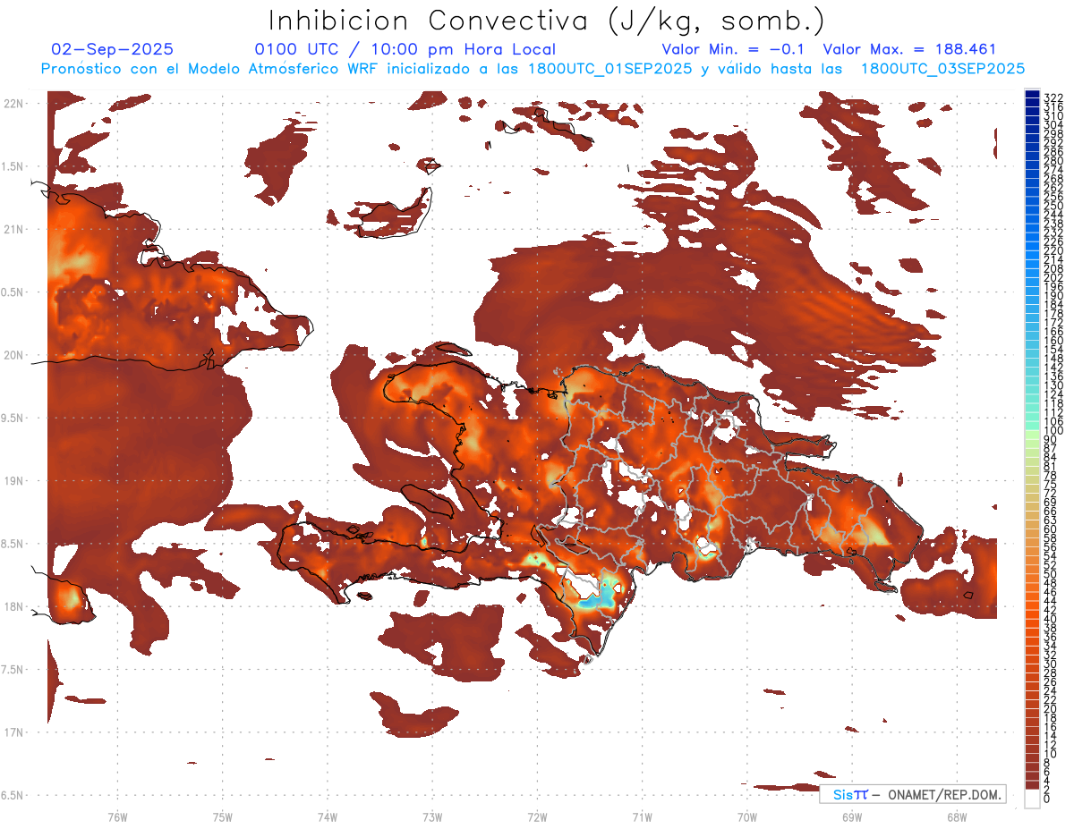Click the "75W" longitude label
This screenshot has height=829, width=1074.
223,816
